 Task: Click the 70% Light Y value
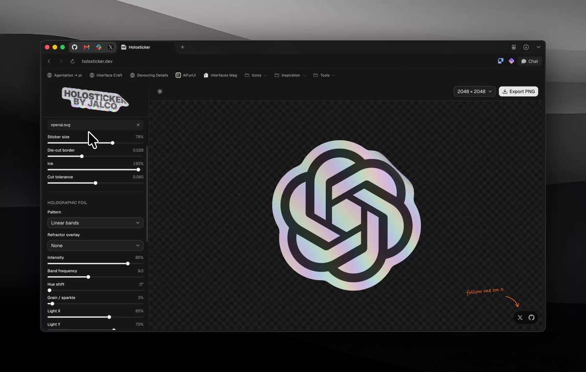click(139, 325)
